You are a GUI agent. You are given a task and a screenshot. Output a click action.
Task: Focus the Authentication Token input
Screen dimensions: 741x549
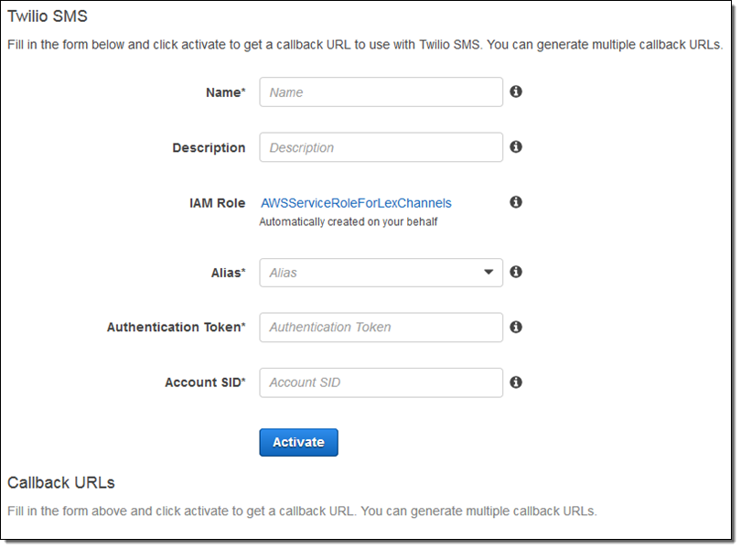tap(381, 328)
